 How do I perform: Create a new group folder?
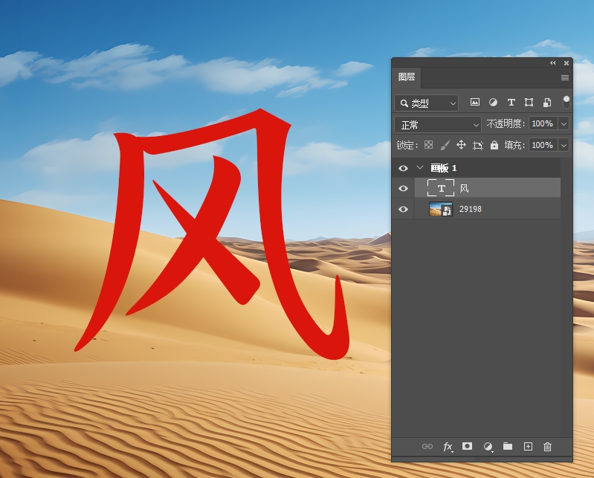(x=508, y=446)
